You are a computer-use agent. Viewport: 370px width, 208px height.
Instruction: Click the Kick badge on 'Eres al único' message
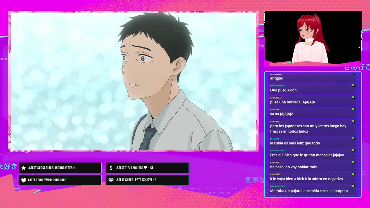(x=353, y=150)
